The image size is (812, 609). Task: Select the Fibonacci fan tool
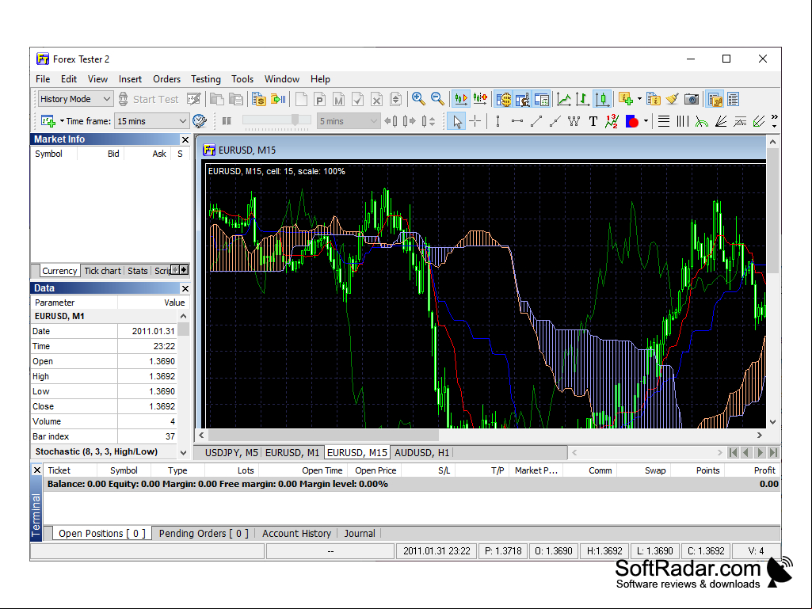pos(721,121)
